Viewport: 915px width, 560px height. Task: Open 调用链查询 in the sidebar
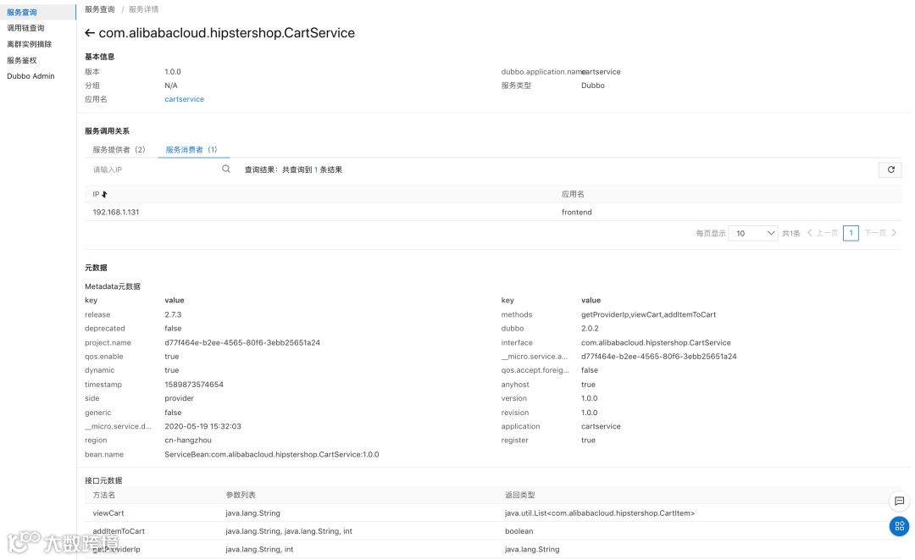[x=25, y=28]
